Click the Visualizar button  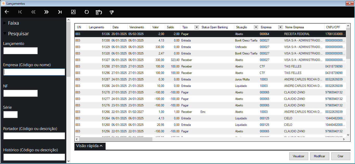tap(299, 156)
